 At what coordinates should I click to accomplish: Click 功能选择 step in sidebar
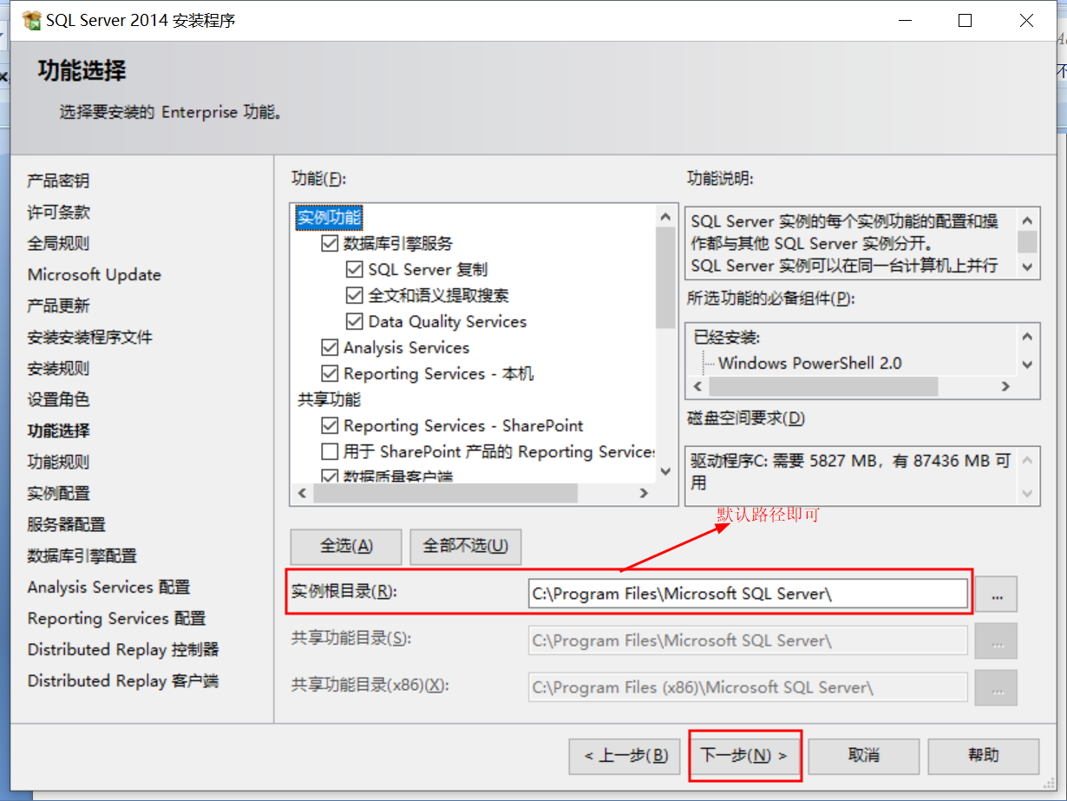point(58,431)
